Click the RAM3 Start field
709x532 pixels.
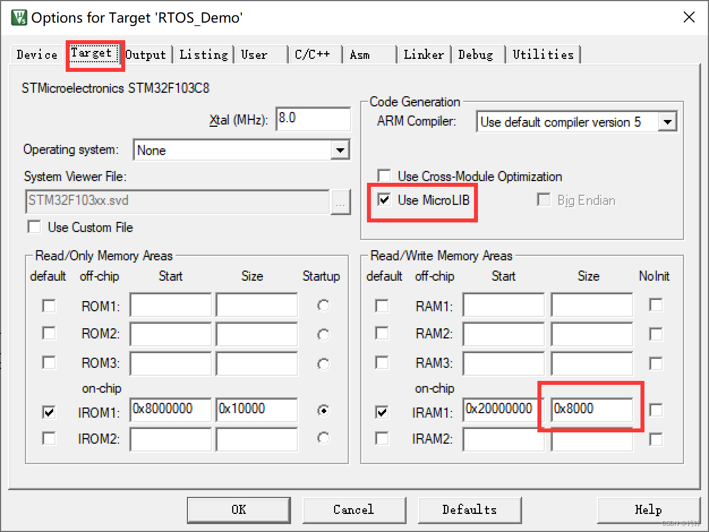pyautogui.click(x=503, y=363)
